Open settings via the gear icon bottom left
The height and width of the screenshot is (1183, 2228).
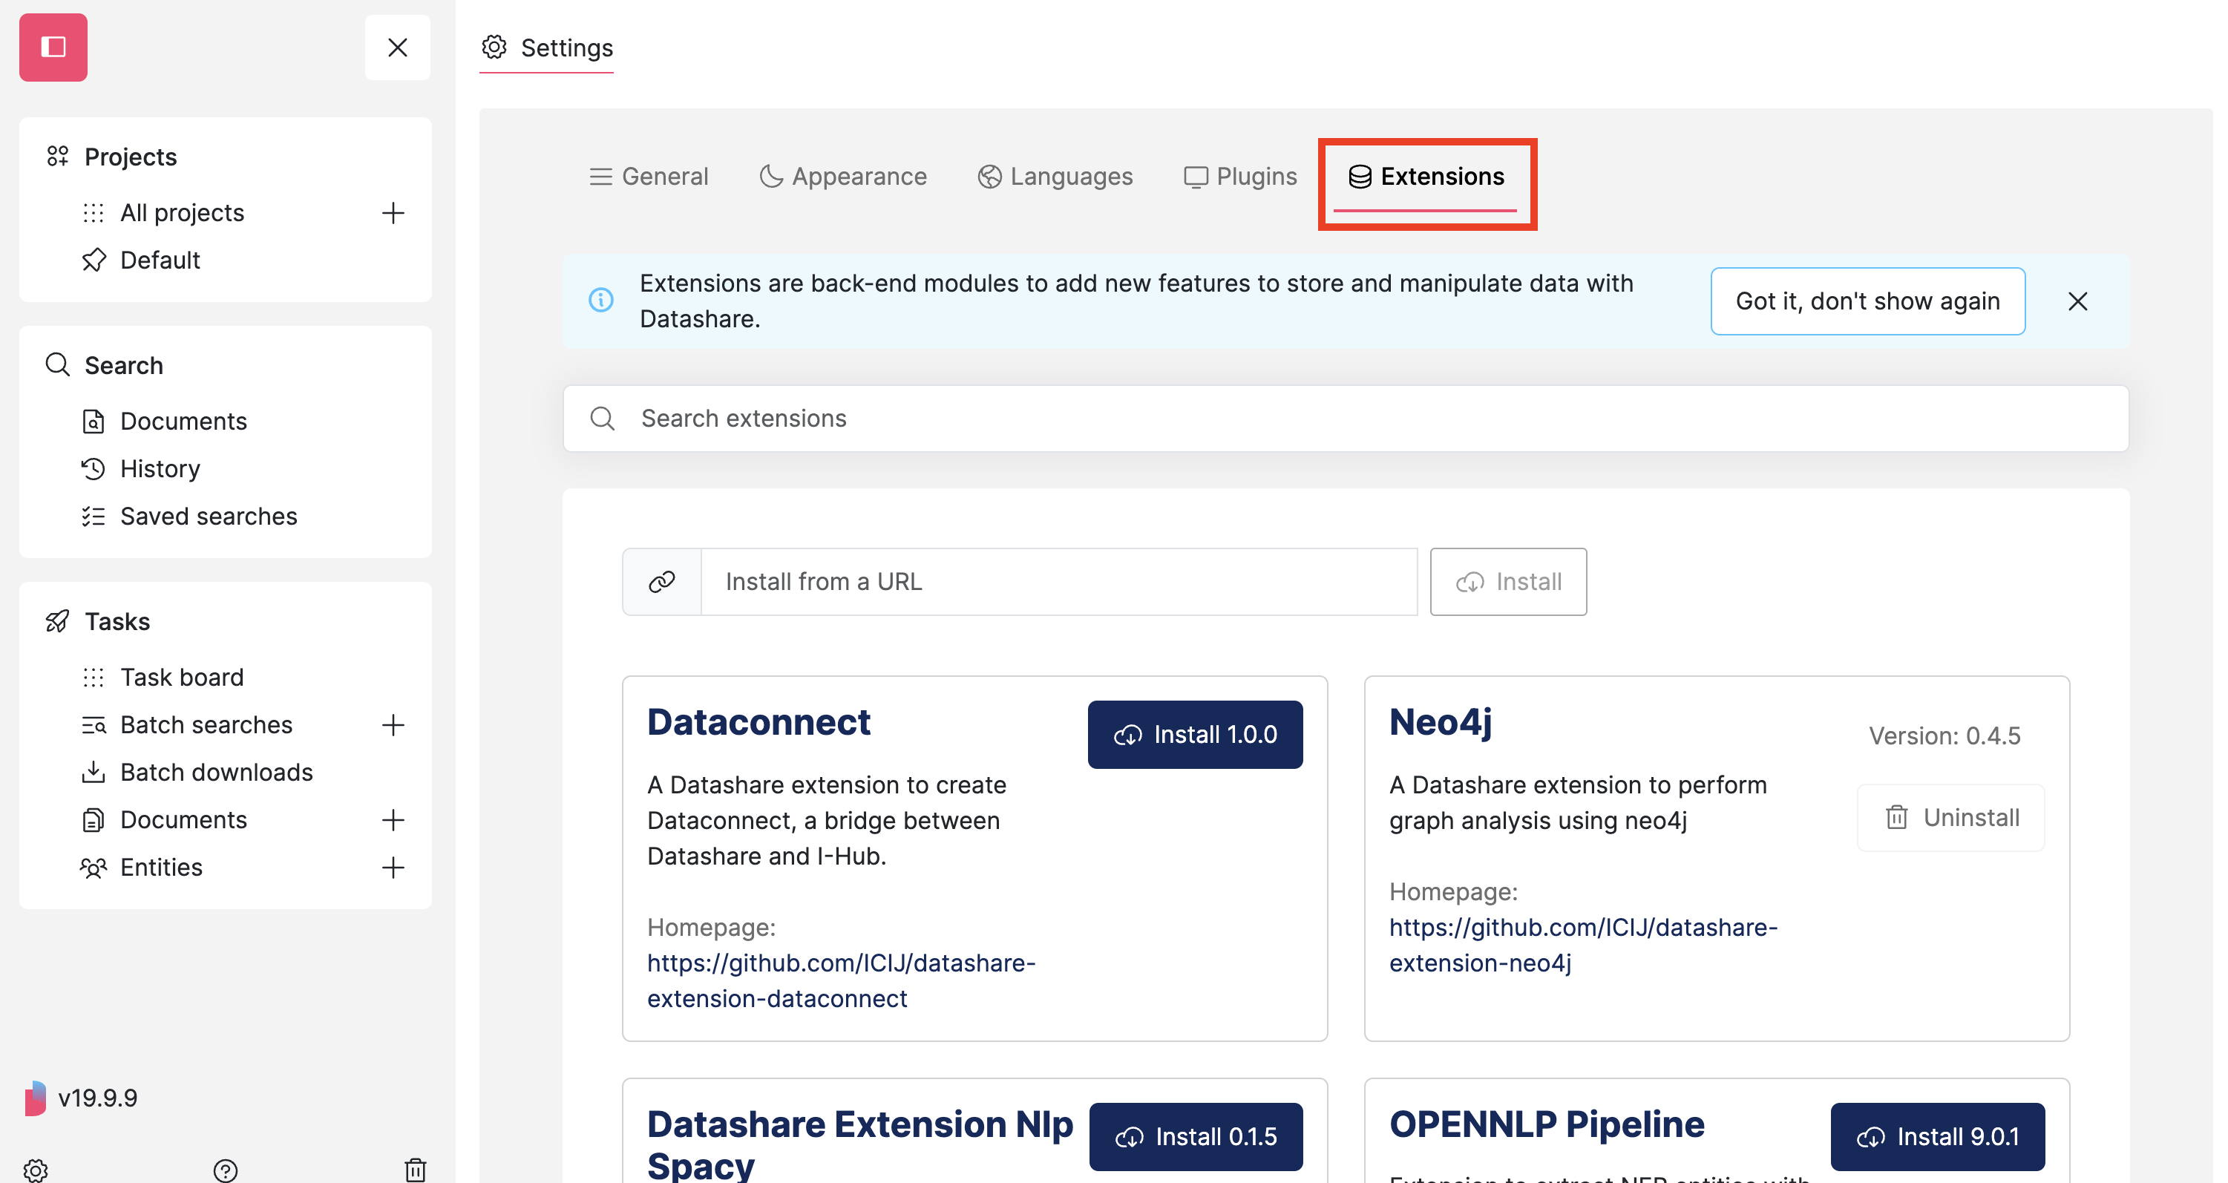[x=35, y=1170]
